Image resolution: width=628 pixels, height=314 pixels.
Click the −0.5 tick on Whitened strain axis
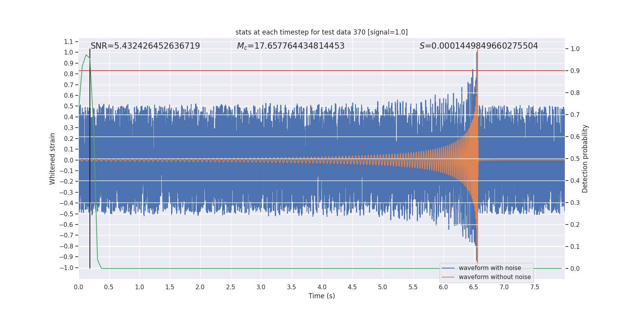(x=66, y=214)
